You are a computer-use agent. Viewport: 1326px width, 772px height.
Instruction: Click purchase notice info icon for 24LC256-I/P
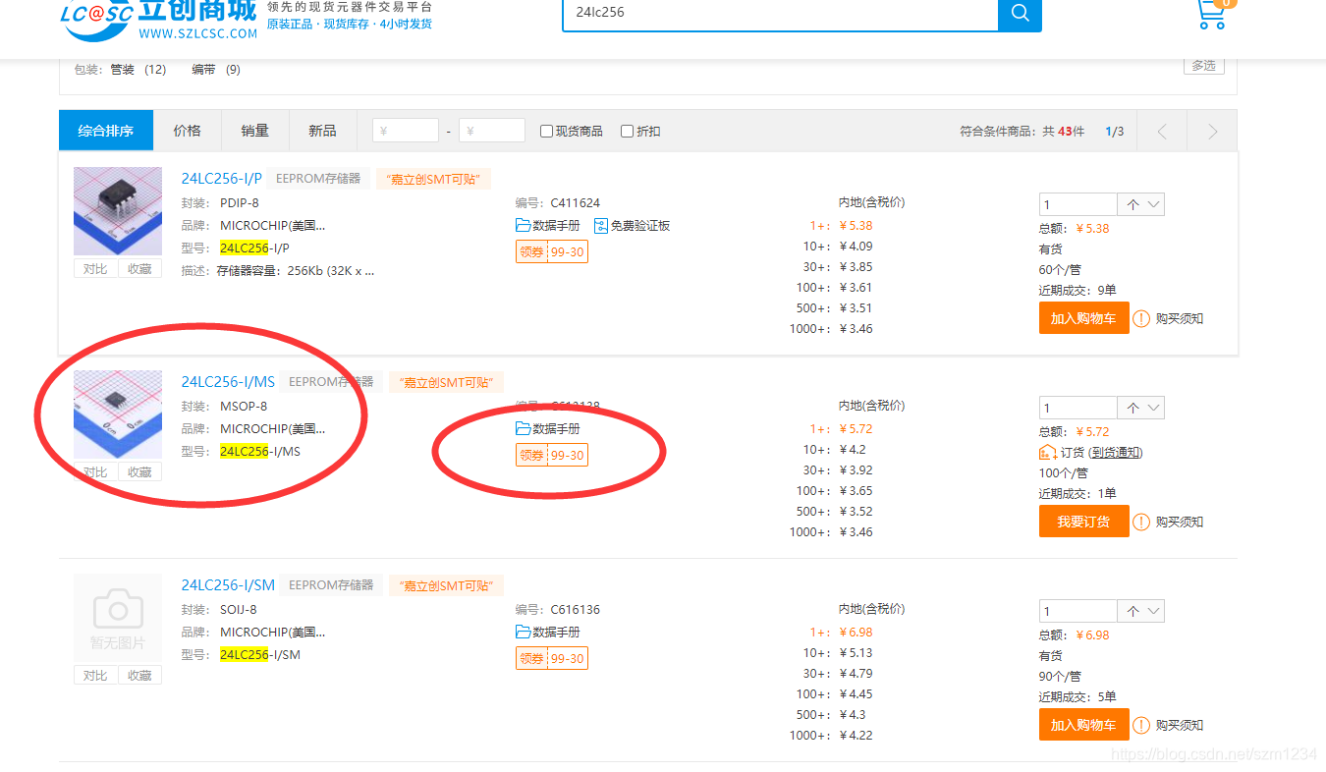tap(1141, 318)
